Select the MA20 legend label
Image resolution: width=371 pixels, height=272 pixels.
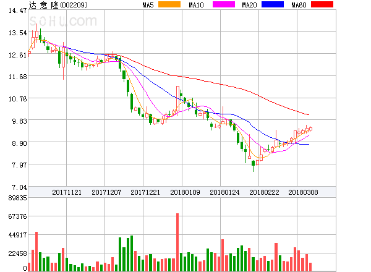coord(249,5)
